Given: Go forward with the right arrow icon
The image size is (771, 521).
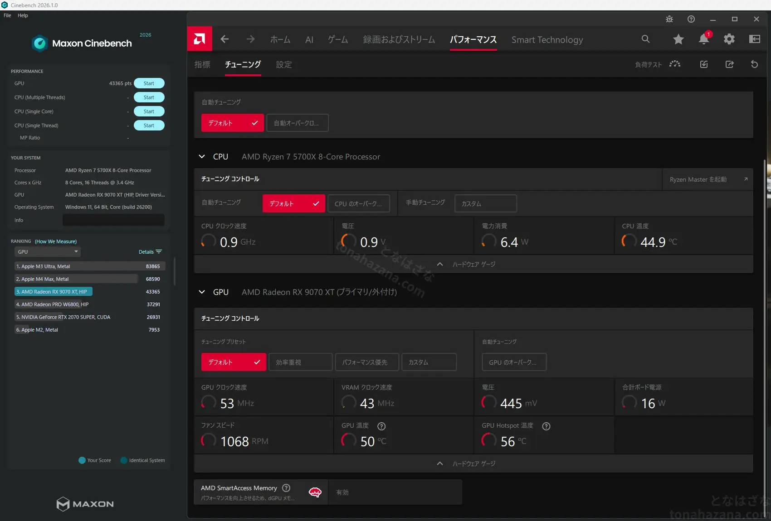Looking at the screenshot, I should point(250,39).
